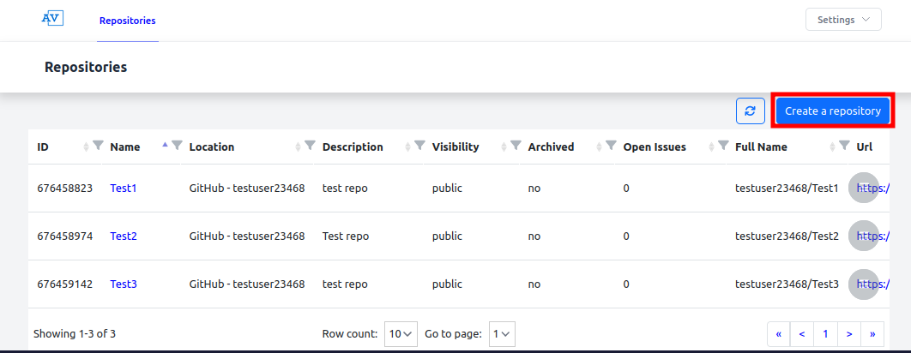Open the Go to page selector
Screen dimensions: 911x353
(x=502, y=334)
